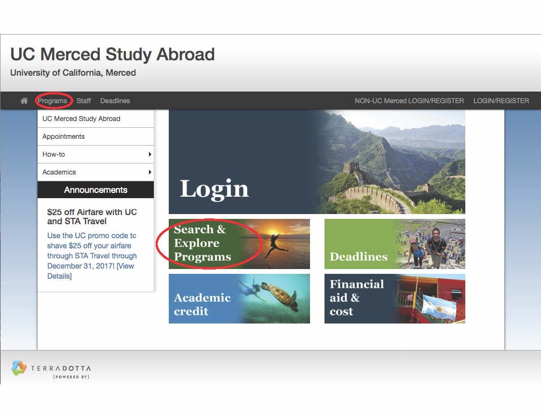Click NON-UC Merced LOGIN/REGISTER link

(409, 101)
